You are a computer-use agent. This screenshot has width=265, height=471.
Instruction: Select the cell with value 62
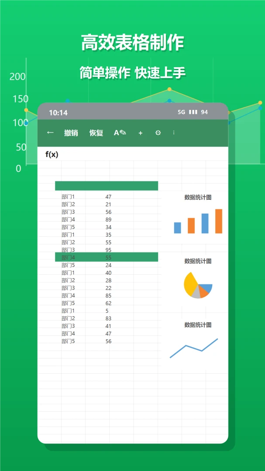(108, 304)
